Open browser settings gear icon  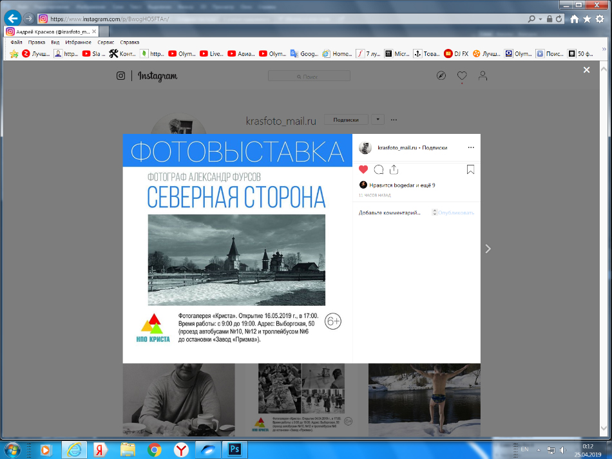click(600, 19)
